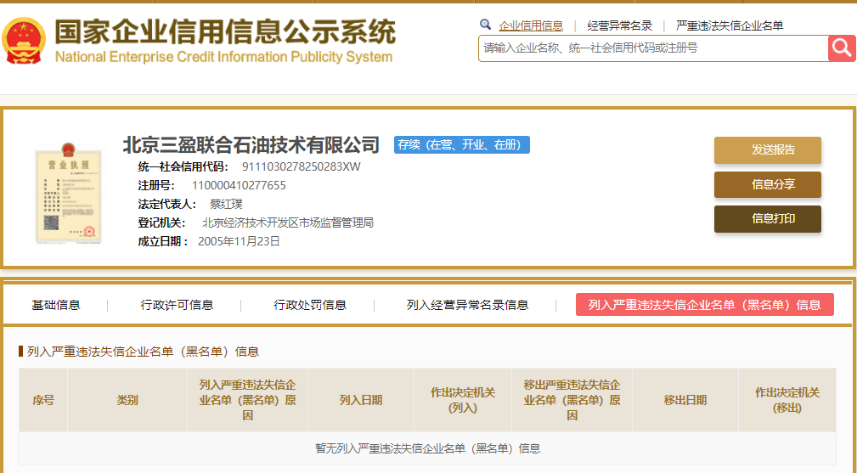Click the section heading 列入严重违法失信企业名单（黑名单）信息

143,352
